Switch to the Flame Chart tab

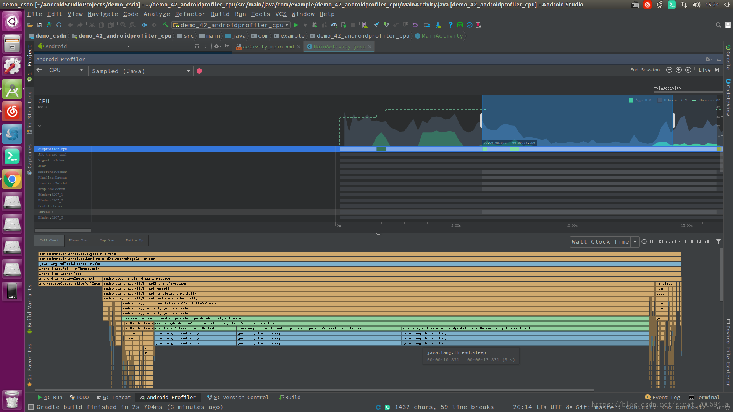pos(79,241)
